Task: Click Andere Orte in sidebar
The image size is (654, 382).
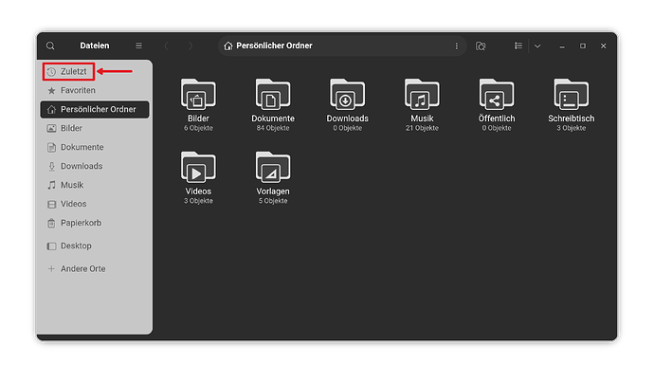Action: [x=82, y=269]
